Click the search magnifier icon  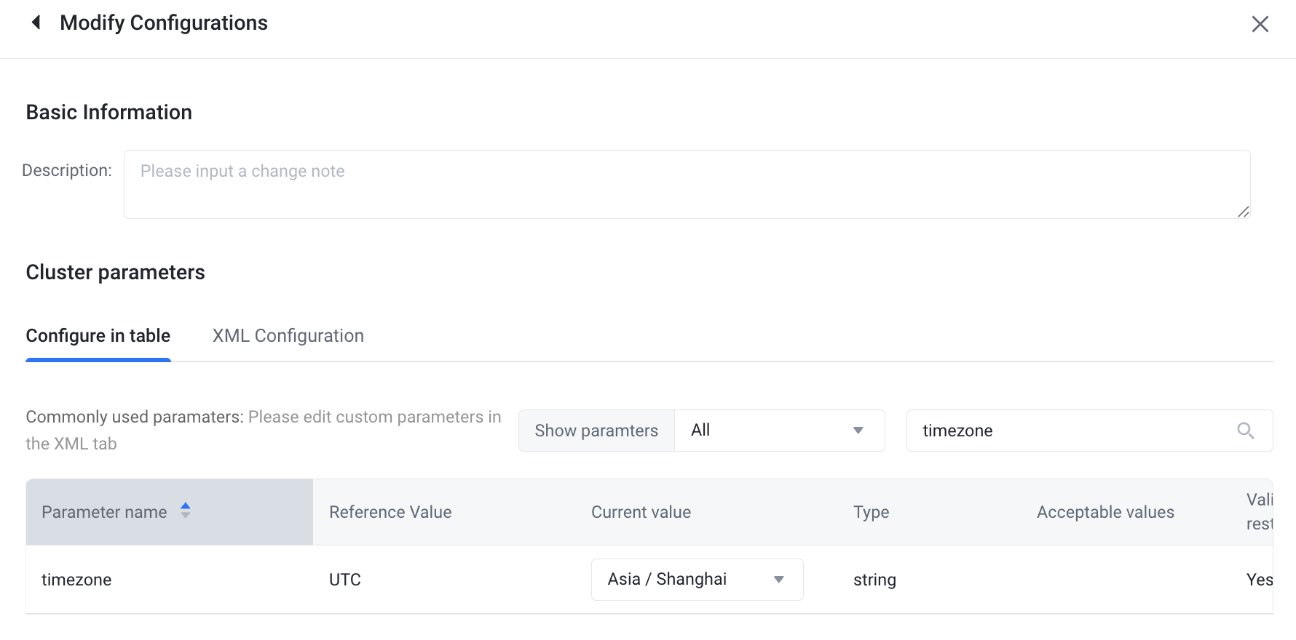[1245, 431]
